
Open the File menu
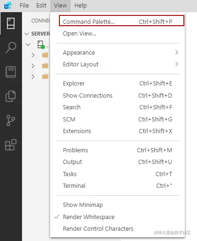click(24, 6)
